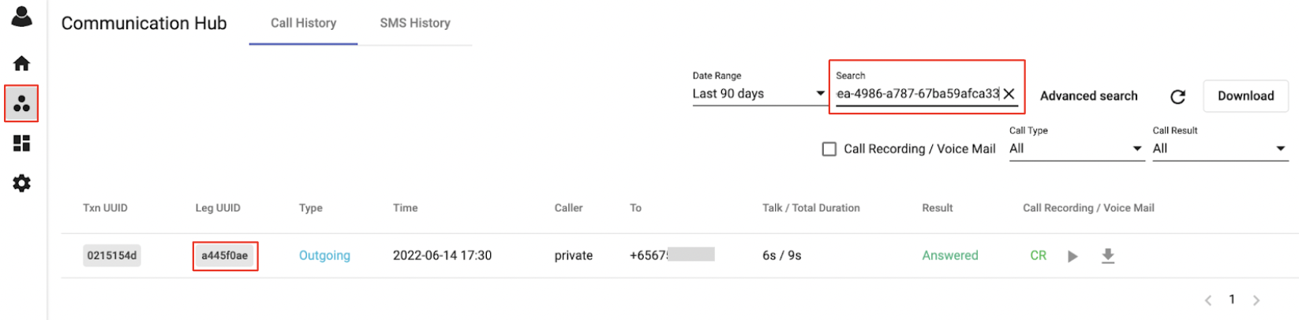Open the dashboard grid icon

(21, 143)
